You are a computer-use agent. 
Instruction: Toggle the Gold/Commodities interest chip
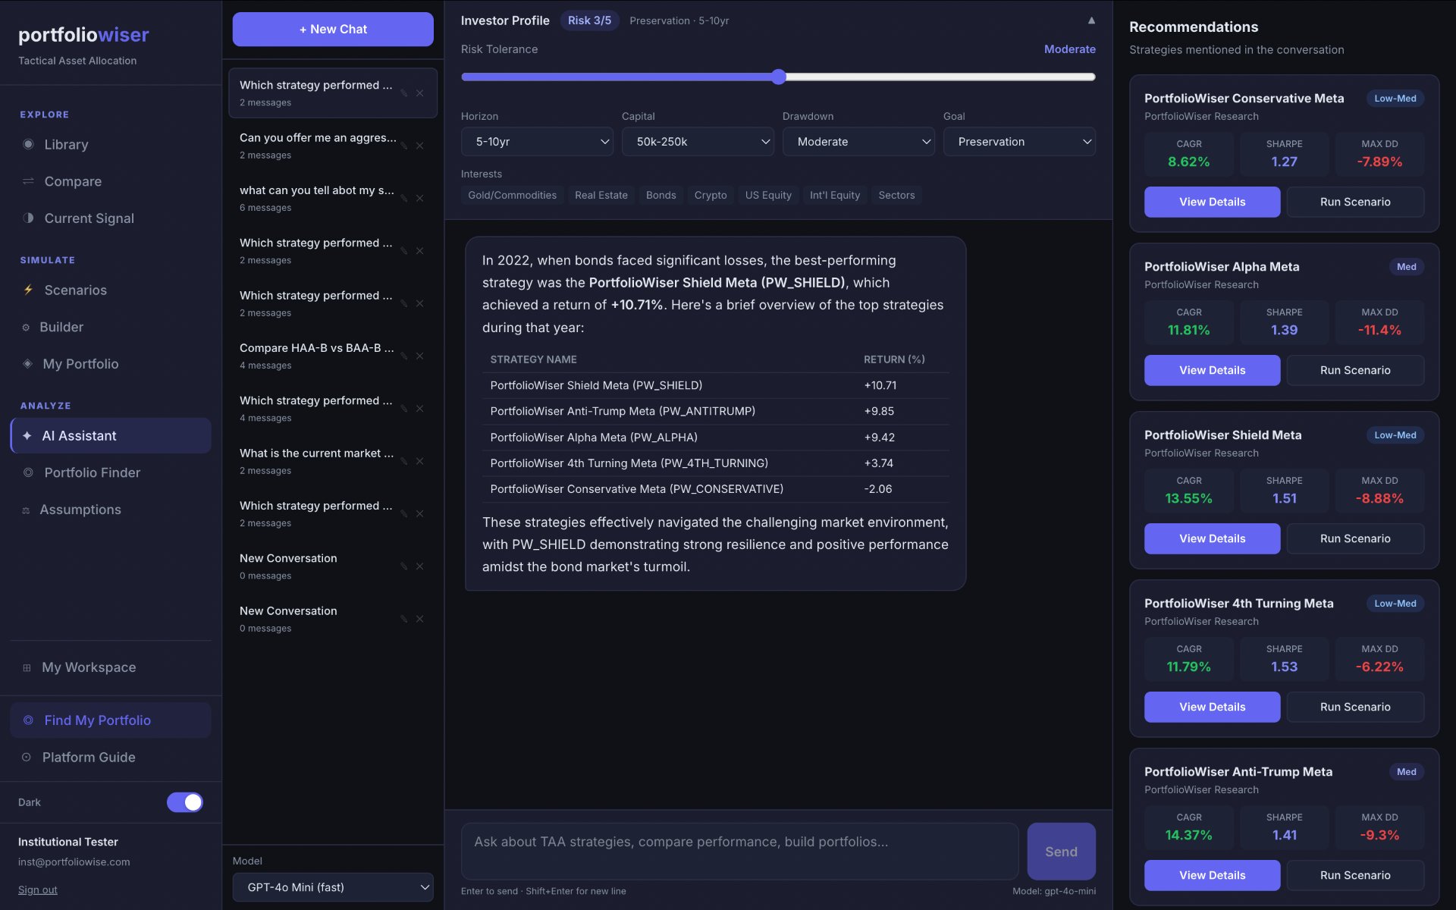point(512,195)
